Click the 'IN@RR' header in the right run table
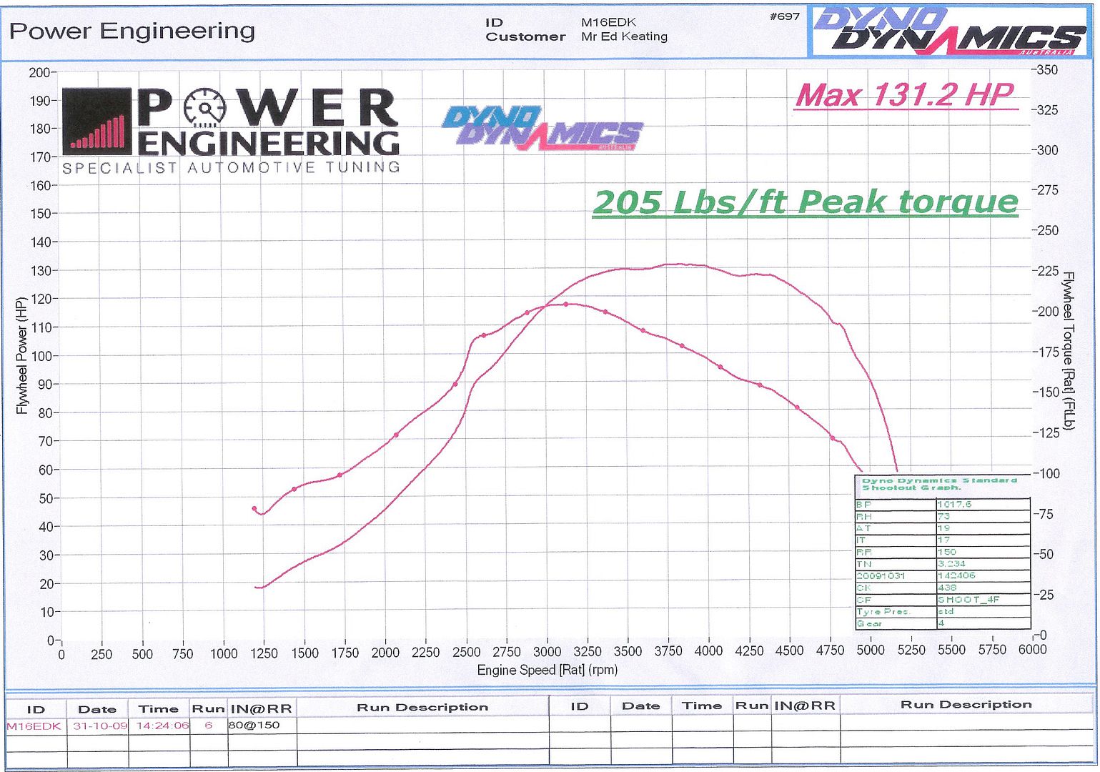The height and width of the screenshot is (772, 1100). [804, 706]
